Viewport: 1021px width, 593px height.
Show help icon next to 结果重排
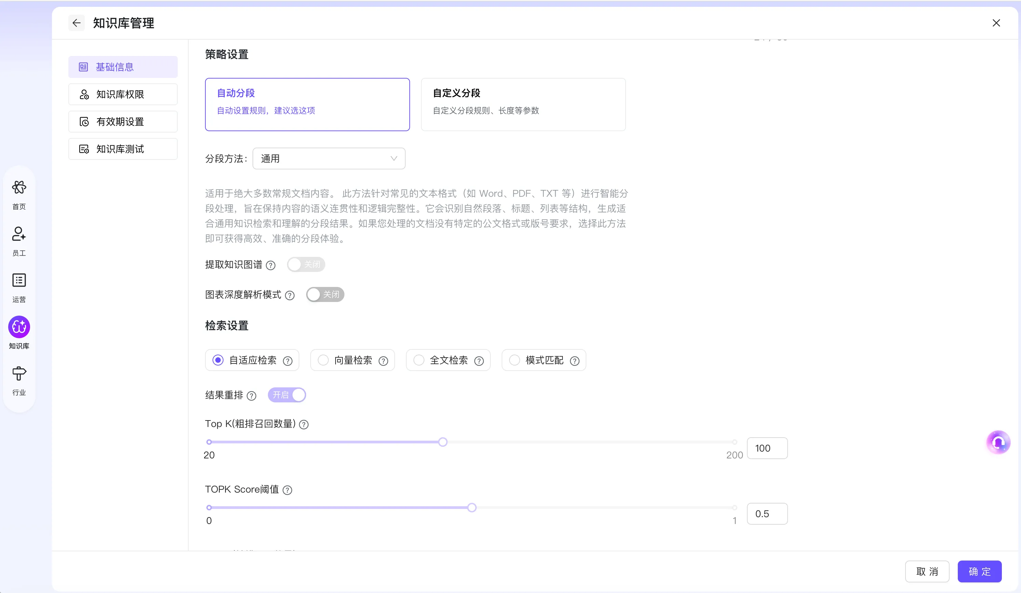coord(251,396)
